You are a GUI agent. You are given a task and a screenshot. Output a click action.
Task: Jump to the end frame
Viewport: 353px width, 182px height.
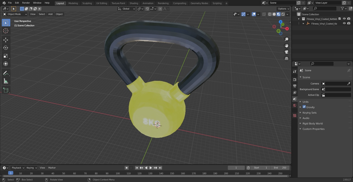click(x=160, y=168)
